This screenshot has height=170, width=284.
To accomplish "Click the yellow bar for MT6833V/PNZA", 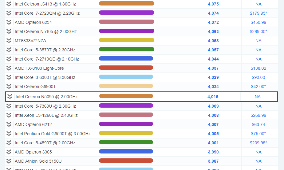I will click(127, 40).
